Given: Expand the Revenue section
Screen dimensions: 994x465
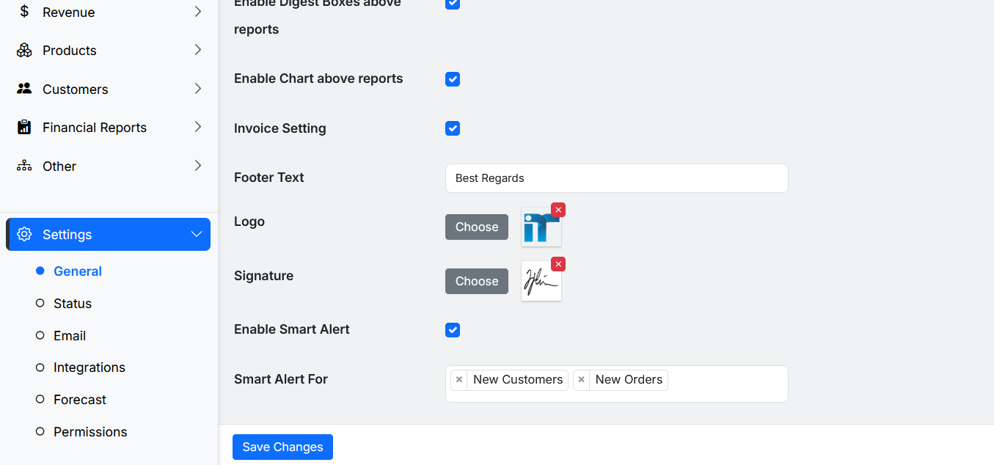Looking at the screenshot, I should point(197,12).
